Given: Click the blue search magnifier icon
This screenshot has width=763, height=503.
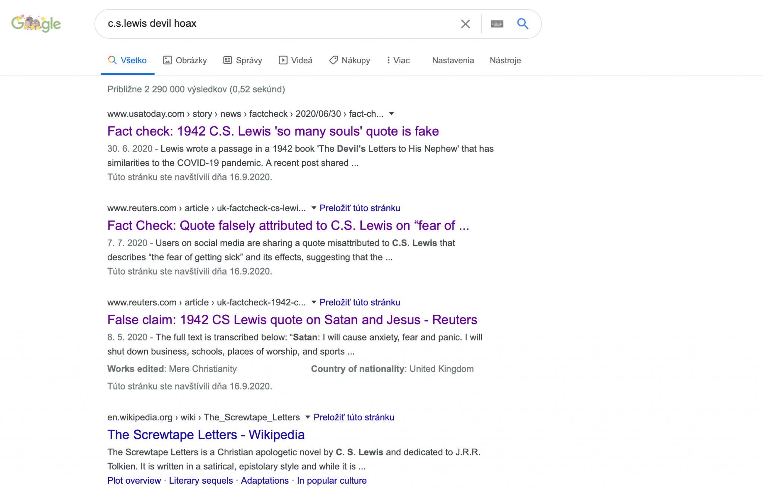Looking at the screenshot, I should point(523,24).
